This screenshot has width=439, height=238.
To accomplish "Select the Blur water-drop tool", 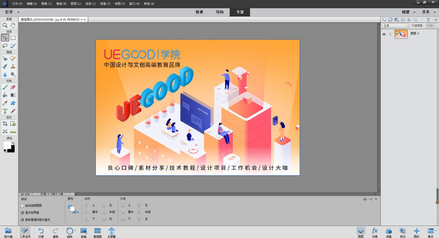I will pos(5,74).
